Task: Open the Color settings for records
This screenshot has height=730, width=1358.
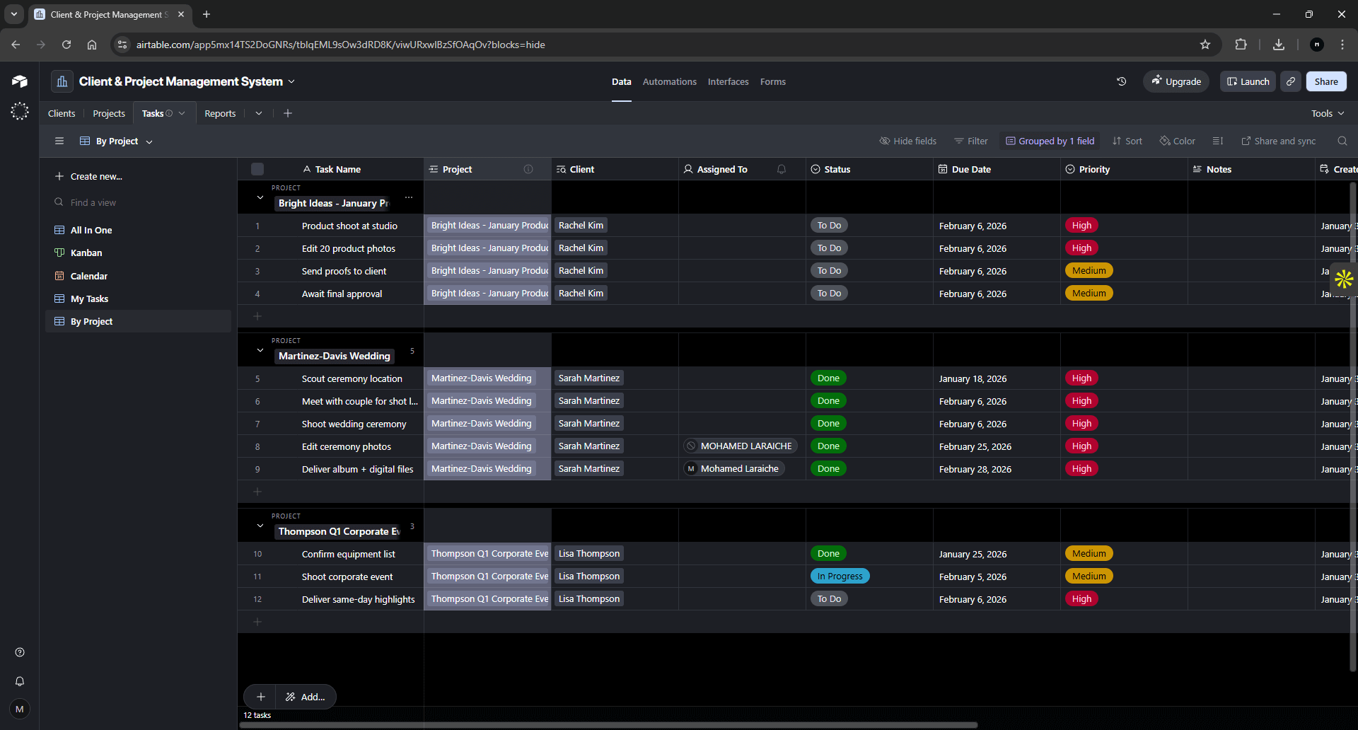Action: click(x=1176, y=141)
